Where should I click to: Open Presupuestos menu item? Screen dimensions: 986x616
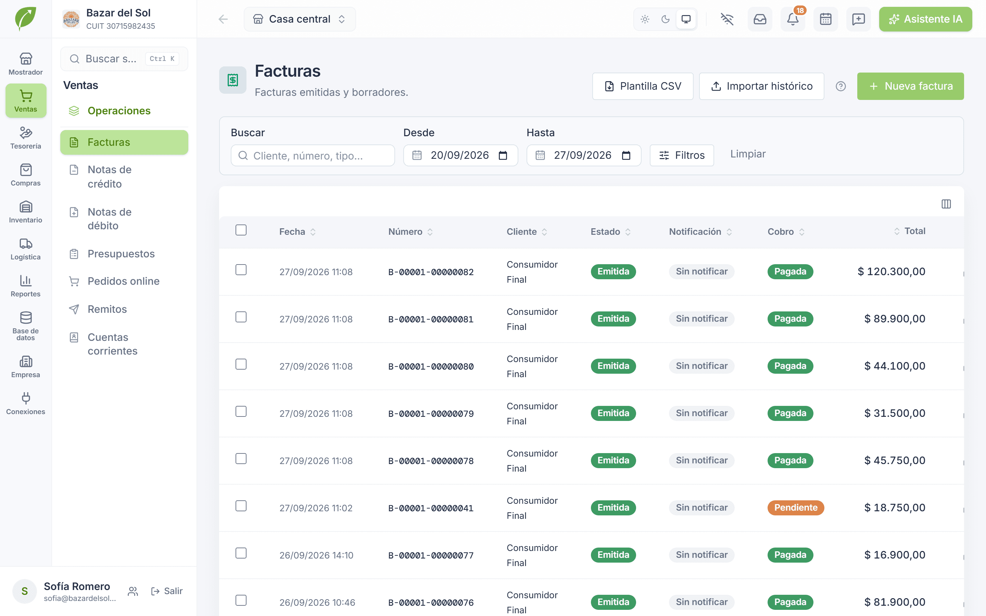(124, 254)
